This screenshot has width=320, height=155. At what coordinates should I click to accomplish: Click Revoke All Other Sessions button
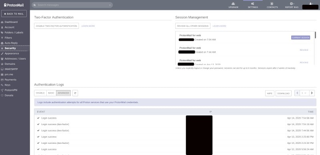tap(193, 26)
